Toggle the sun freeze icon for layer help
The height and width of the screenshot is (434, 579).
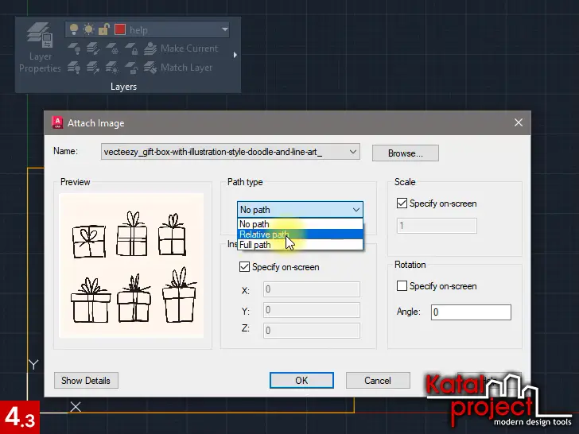[88, 29]
